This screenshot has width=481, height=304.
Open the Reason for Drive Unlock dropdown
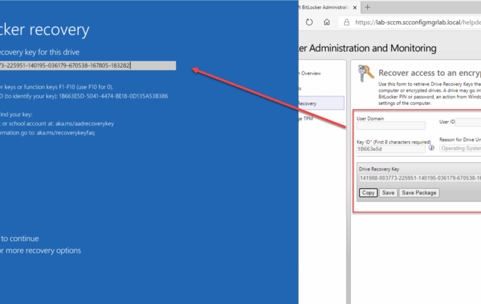click(x=460, y=149)
